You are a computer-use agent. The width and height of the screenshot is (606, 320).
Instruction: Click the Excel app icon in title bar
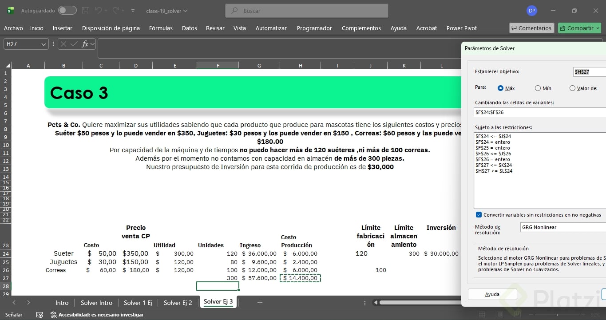[10, 10]
